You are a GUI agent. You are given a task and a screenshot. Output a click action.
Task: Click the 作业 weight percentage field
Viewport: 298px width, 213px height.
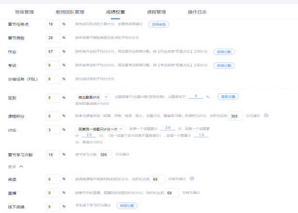tap(52, 52)
